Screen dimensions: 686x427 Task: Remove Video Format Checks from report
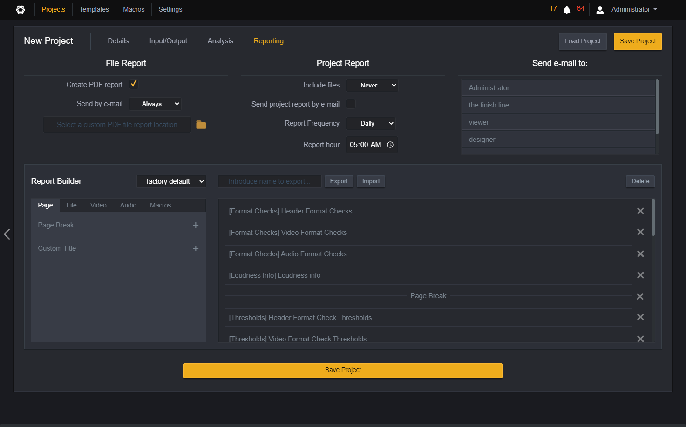point(640,232)
